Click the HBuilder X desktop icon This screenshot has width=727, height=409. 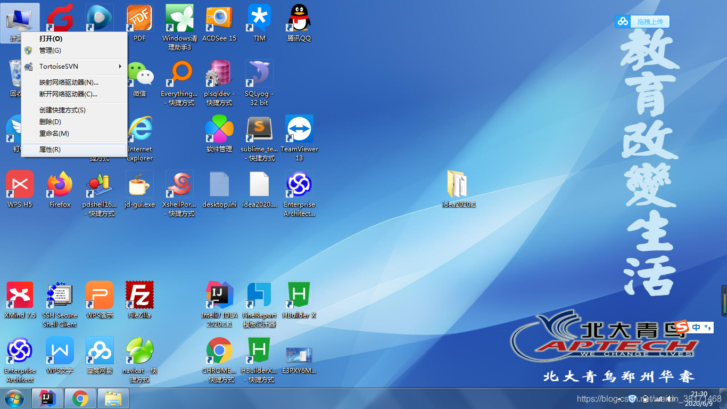299,296
